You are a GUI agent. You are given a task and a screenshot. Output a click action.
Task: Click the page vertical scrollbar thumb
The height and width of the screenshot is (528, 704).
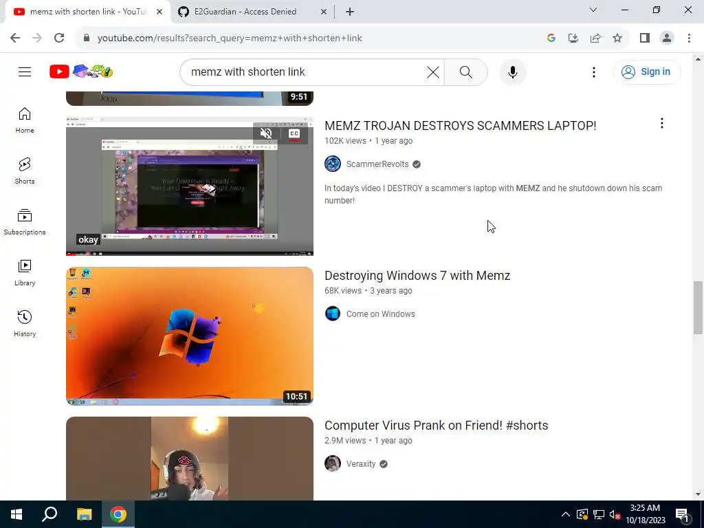pos(698,307)
